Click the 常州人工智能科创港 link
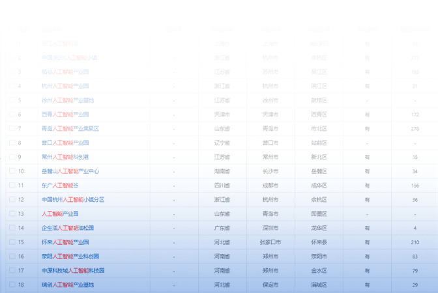The image size is (438, 293). (x=65, y=157)
